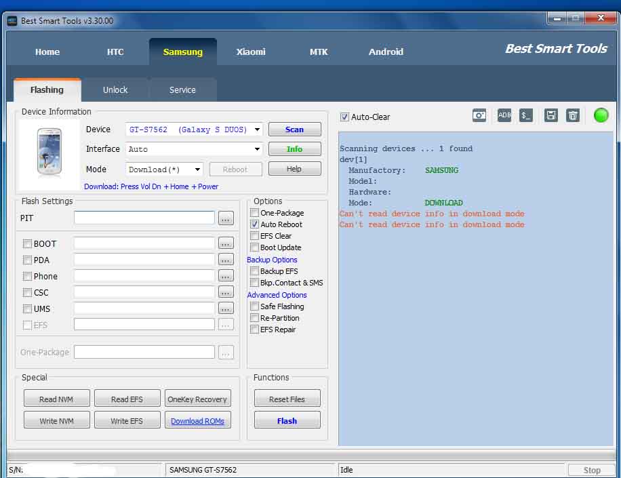Click the 'Scanning devices ... 1 found' log line
The width and height of the screenshot is (621, 478).
(x=406, y=148)
